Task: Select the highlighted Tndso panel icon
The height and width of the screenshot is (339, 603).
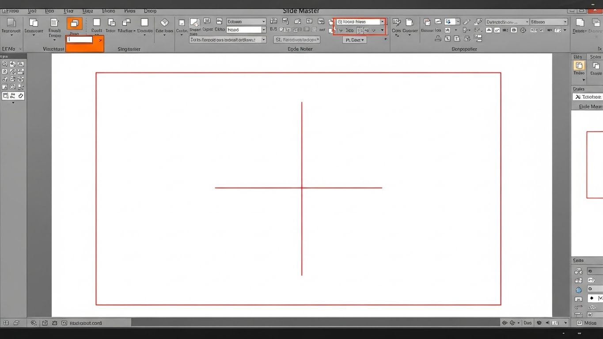Action: coord(579,66)
